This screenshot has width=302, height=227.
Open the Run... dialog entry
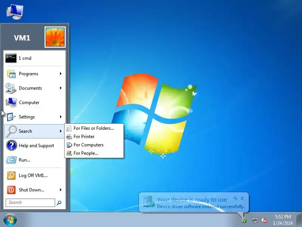(x=34, y=160)
